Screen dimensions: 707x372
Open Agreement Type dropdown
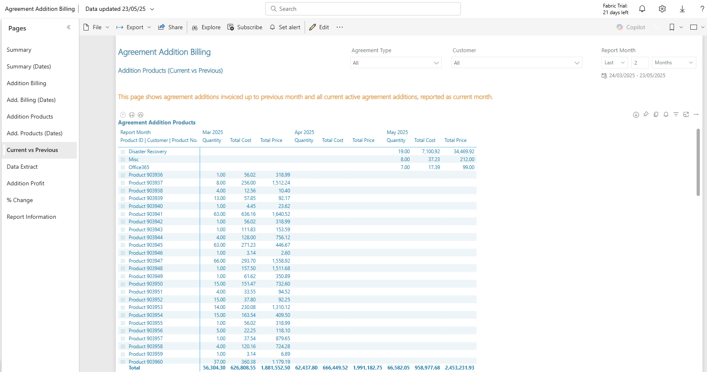[x=396, y=63]
